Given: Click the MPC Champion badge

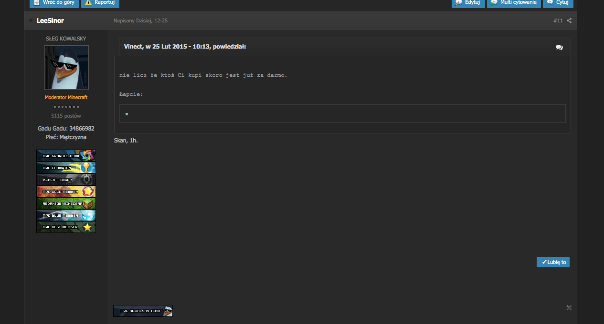Looking at the screenshot, I should coord(66,168).
